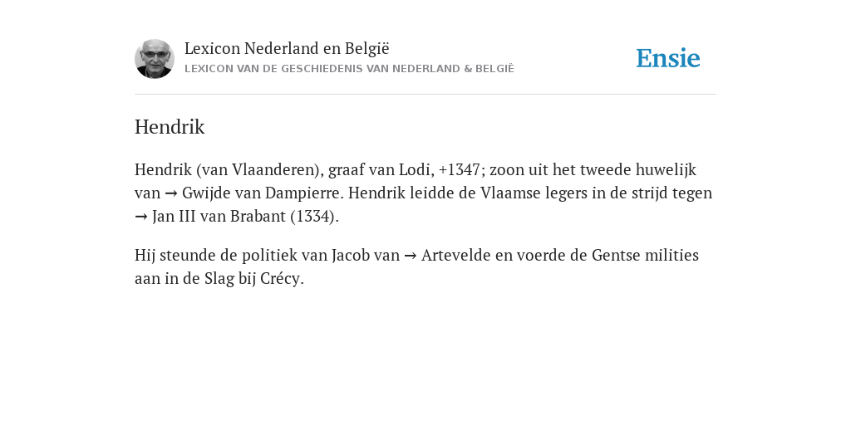Click the horizontal divider under header
Viewport: 851px width, 425px height.
tap(425, 95)
